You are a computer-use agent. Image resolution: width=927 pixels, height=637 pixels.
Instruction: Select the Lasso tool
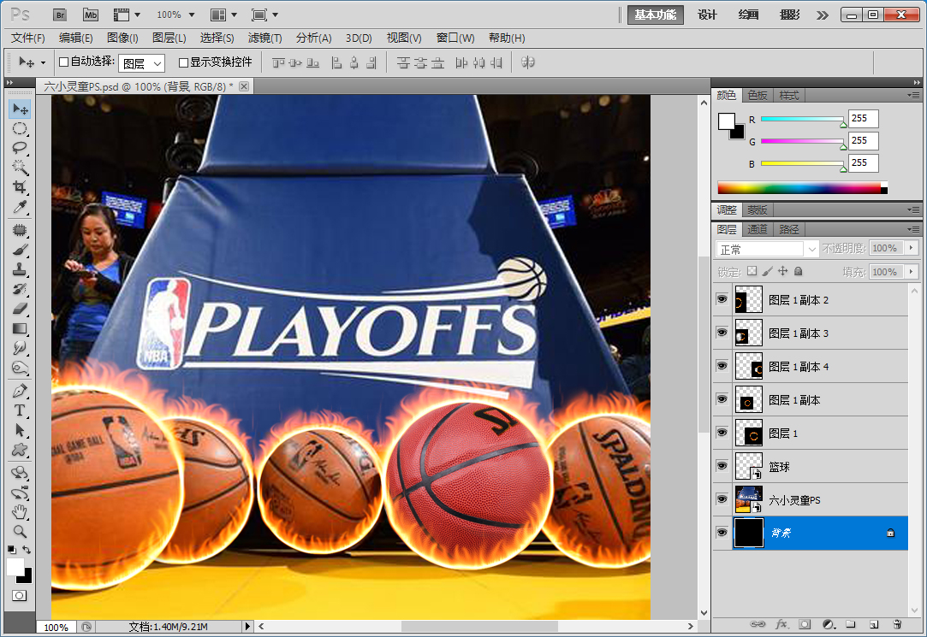pyautogui.click(x=20, y=148)
